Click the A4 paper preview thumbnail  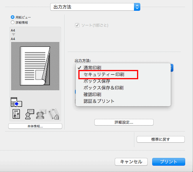pos(35,66)
